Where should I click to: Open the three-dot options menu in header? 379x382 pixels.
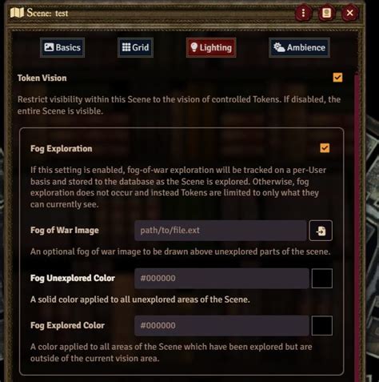coord(303,13)
